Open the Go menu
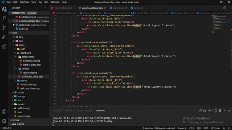This screenshot has height=130, width=232. [x=40, y=2]
